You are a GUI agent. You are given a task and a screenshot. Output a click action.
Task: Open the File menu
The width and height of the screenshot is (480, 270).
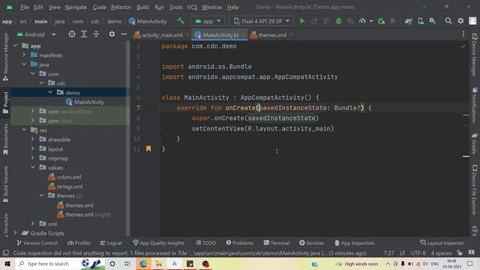click(x=25, y=7)
